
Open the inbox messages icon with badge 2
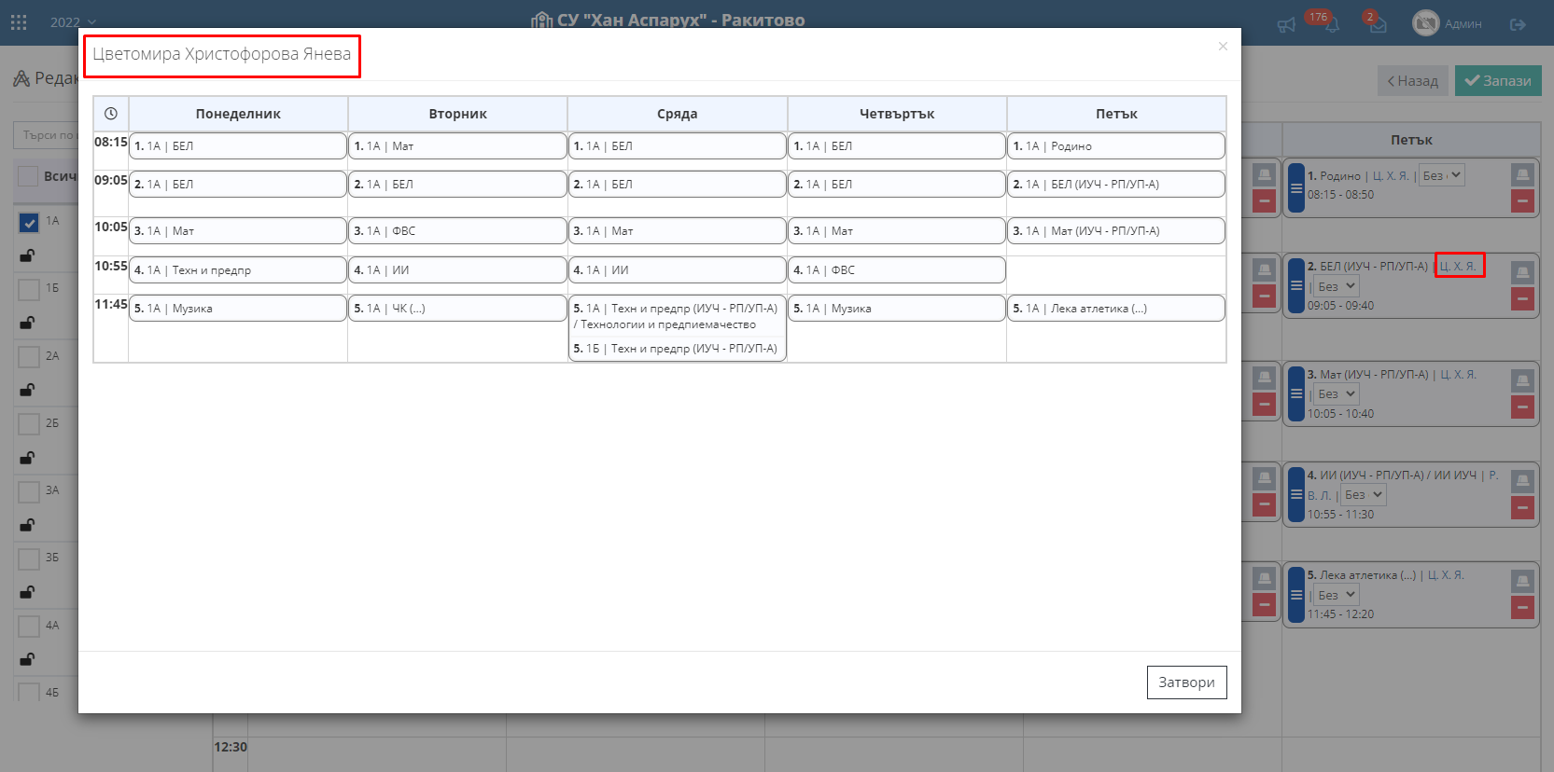click(x=1378, y=25)
